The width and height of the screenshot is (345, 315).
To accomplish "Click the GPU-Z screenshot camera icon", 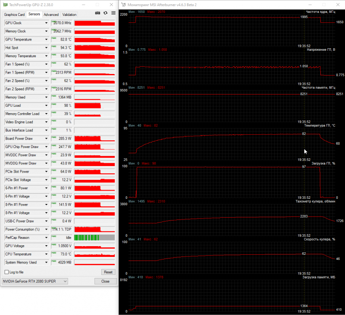I will click(x=98, y=13).
